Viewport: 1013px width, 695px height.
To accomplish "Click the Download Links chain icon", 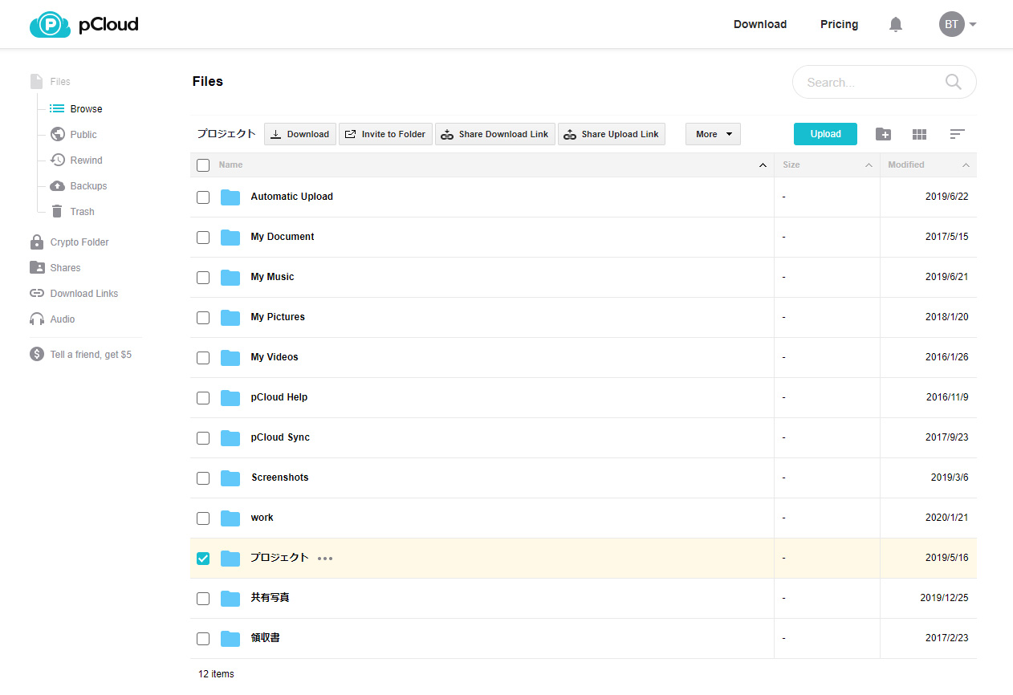I will point(37,293).
